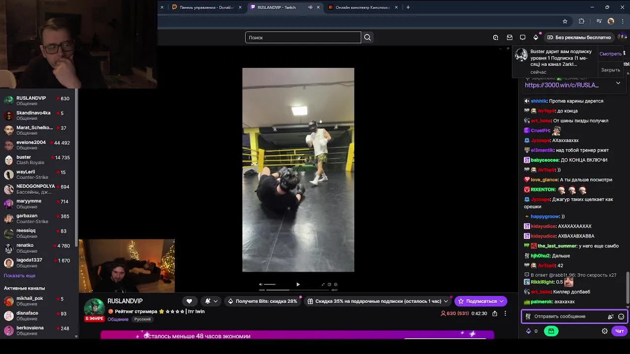Screen dimensions: 630x354
Task: Click the search magnifier button
Action: [367, 37]
